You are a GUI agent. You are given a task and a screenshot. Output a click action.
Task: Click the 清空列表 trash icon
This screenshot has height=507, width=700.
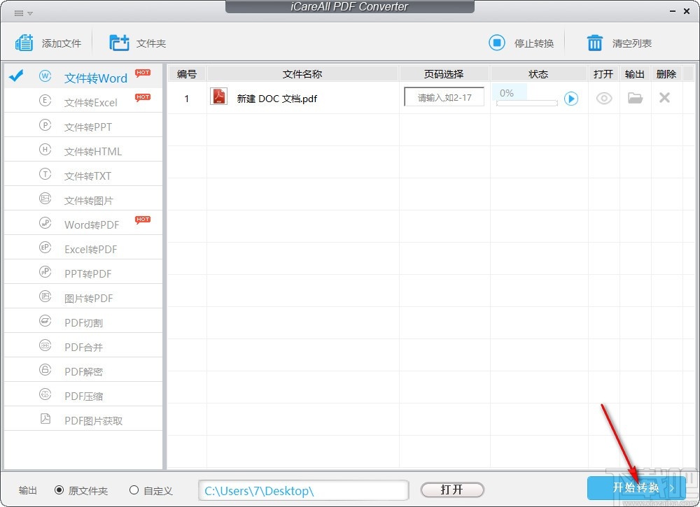tap(594, 42)
